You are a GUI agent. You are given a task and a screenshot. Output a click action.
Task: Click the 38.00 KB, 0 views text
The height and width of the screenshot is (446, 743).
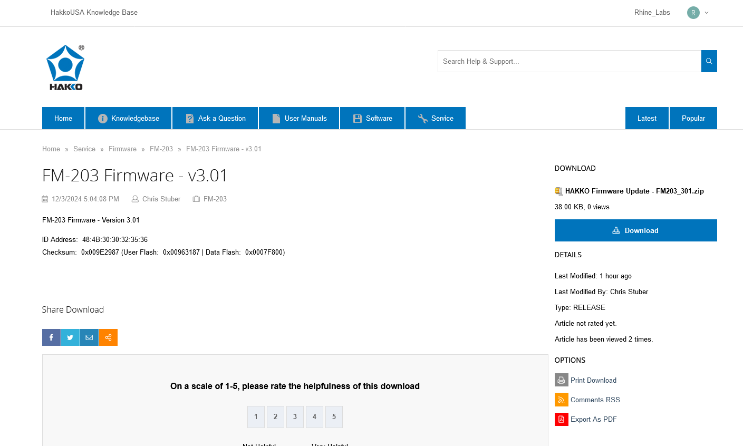coord(582,207)
